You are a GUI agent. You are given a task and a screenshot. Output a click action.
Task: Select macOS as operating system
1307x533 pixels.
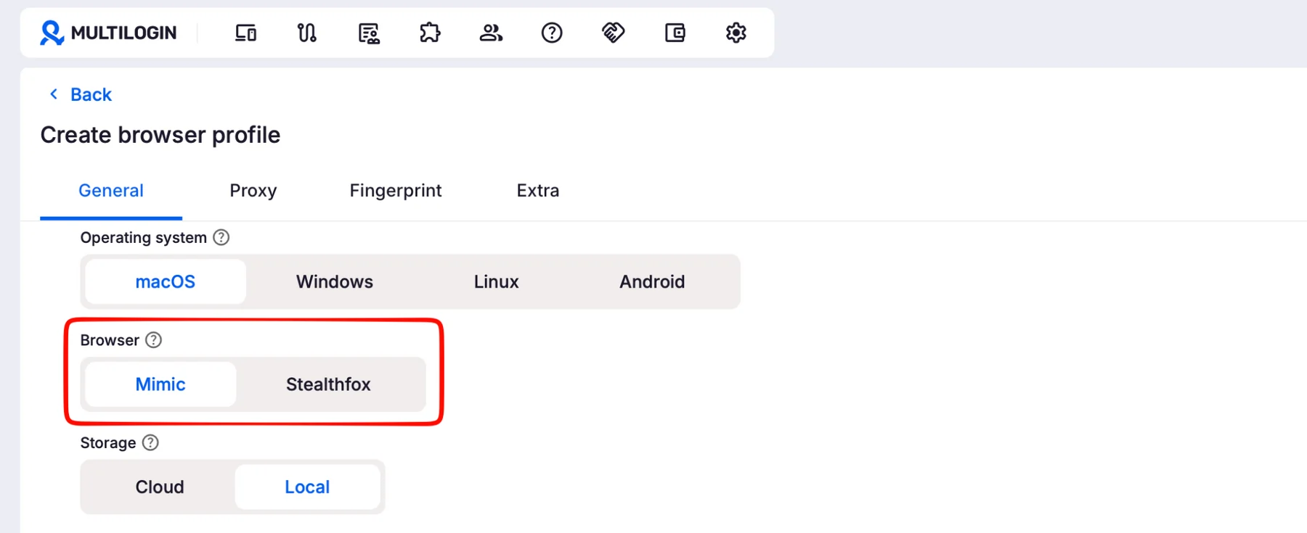click(x=166, y=281)
